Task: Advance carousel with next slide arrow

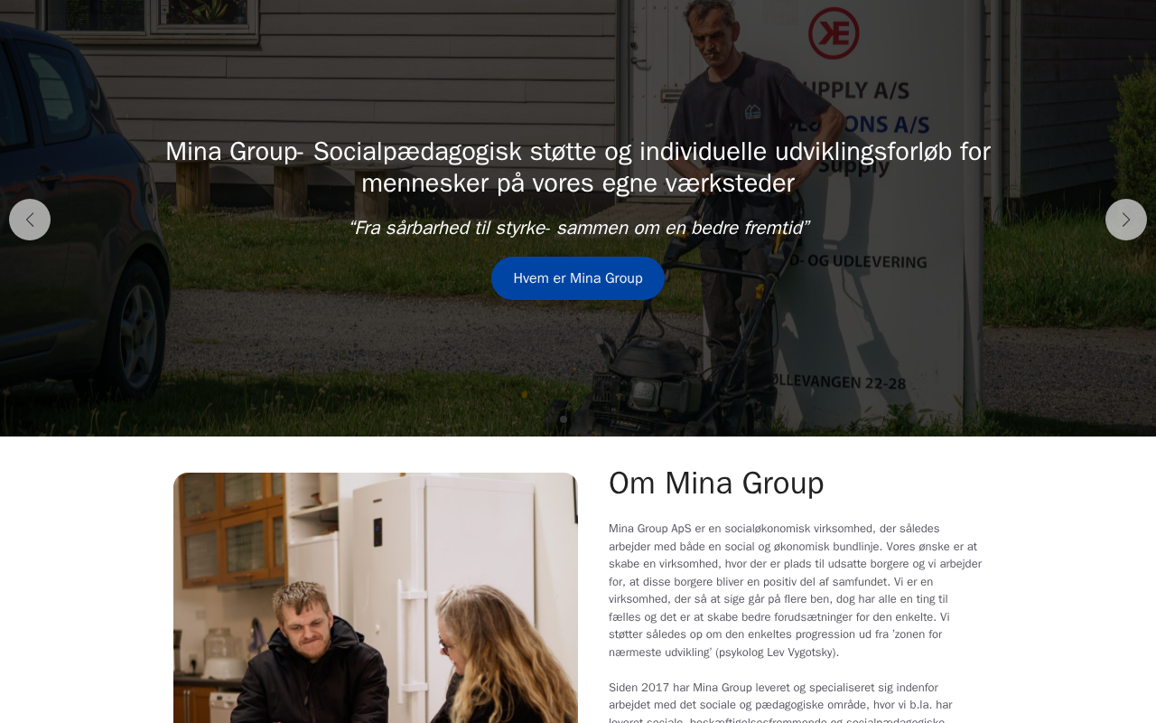Action: (1126, 220)
